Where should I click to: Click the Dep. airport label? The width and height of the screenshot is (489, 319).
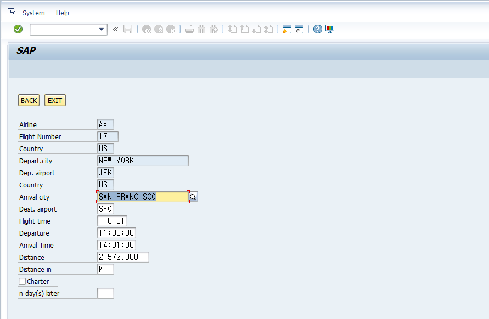[37, 173]
